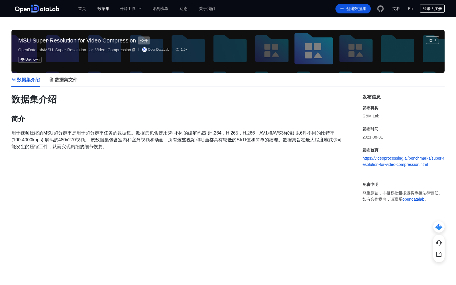
Task: Expand the 开源工具 dropdown menu
Action: coord(131,9)
